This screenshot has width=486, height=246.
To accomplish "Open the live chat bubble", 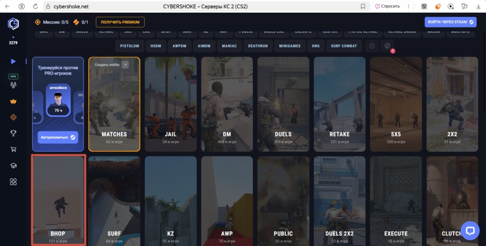I will pyautogui.click(x=470, y=230).
